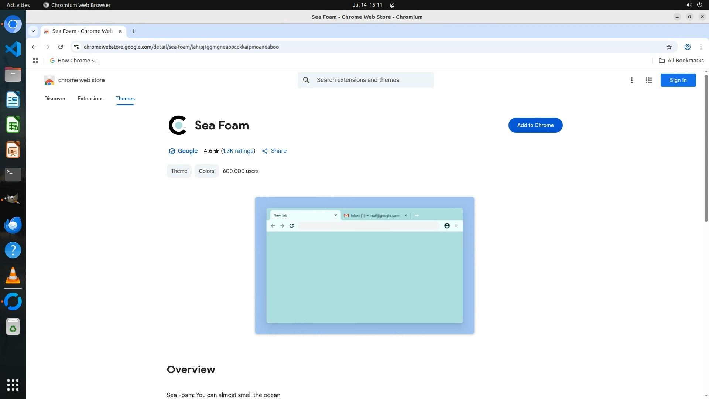Expand the tab search dropdown arrow
The width and height of the screenshot is (709, 399).
33,31
